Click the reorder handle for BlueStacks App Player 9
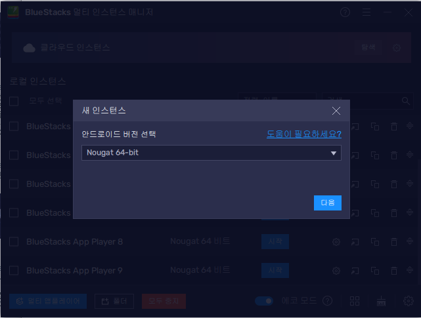Screen dimensions: 421x318 click(x=410, y=269)
